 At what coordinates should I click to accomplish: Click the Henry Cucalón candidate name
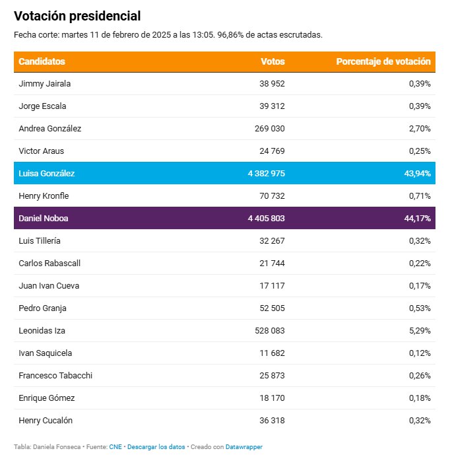coord(46,420)
